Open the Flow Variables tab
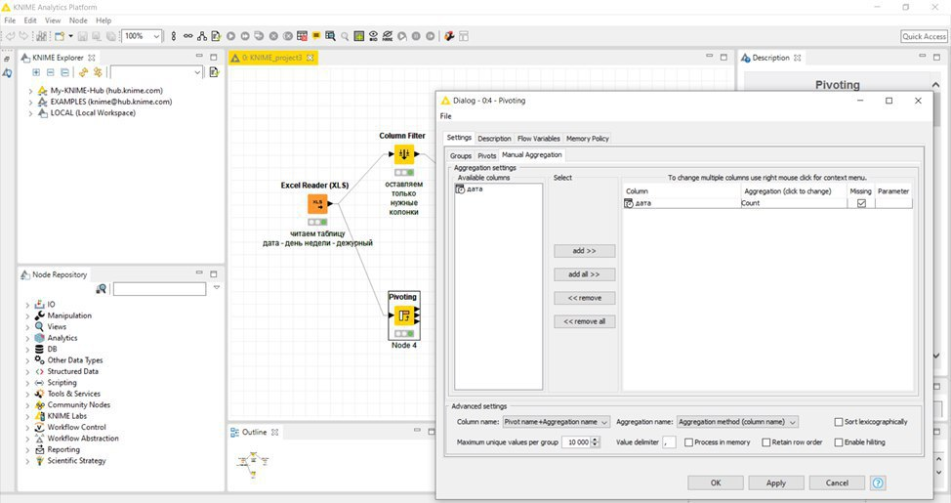951x503 pixels. 539,139
